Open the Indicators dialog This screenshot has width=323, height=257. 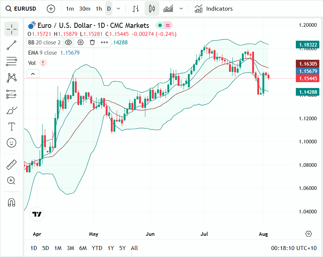click(214, 8)
